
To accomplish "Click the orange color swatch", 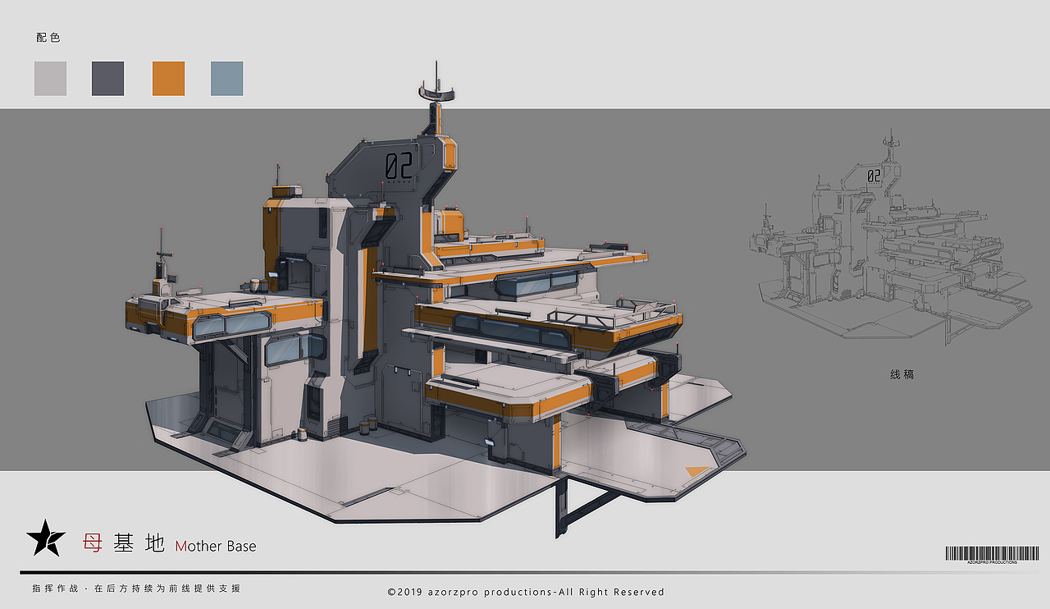I will coord(168,79).
